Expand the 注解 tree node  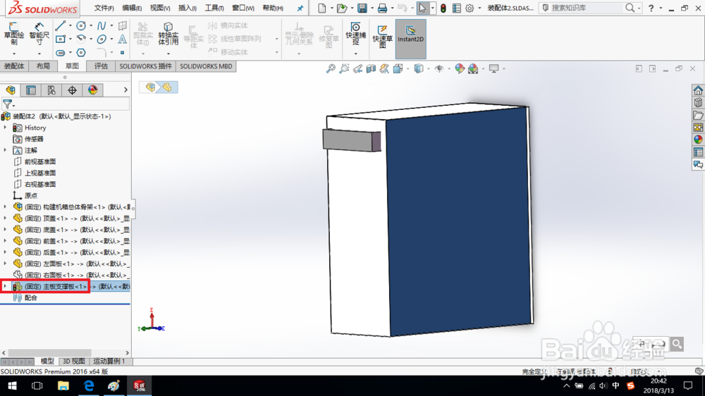point(6,150)
